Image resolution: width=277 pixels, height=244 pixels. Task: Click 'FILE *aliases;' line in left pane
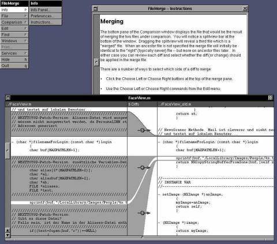[x=44, y=186]
